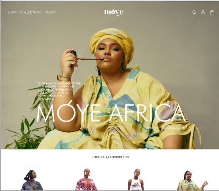The height and width of the screenshot is (191, 219).
Task: Click the model's gold bangle bracelet
Action: pyautogui.click(x=63, y=78)
